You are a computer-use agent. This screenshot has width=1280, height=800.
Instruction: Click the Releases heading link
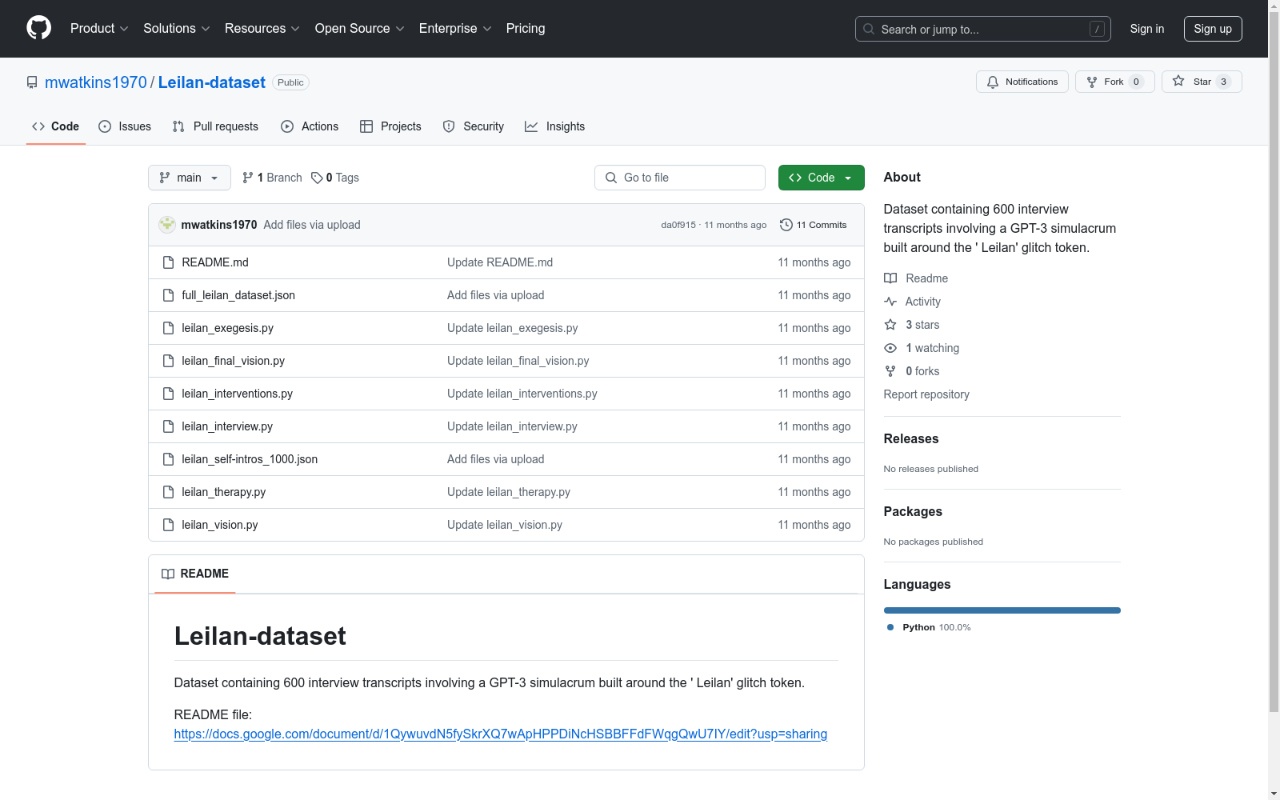coord(911,438)
